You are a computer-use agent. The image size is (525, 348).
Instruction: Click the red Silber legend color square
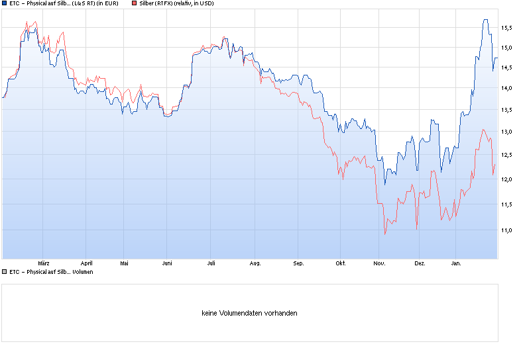(x=135, y=3)
